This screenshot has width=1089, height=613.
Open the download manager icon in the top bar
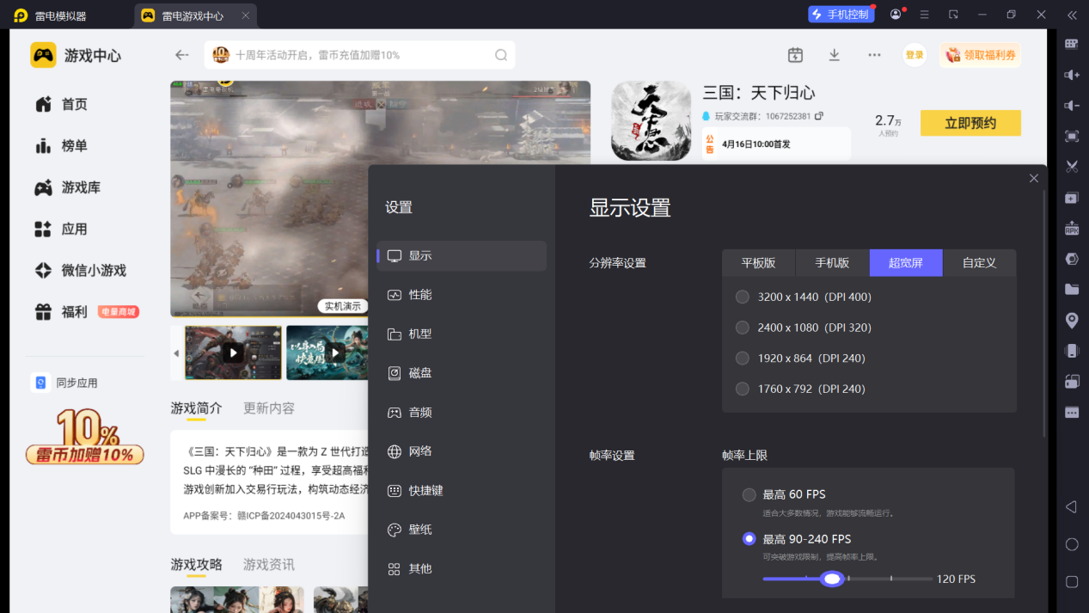point(833,54)
